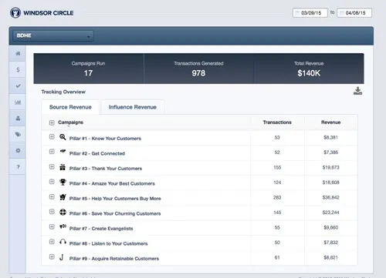Screen dimensions: 386x278
Task: Click the headphones icon for Pillar #8
Action: [x=63, y=242]
